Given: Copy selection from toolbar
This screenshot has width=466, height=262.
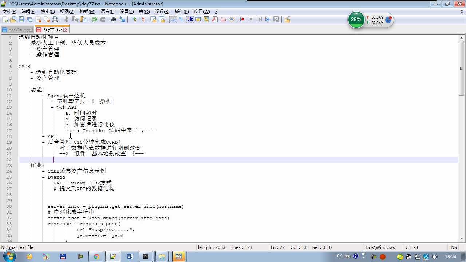Looking at the screenshot, I should point(75,19).
